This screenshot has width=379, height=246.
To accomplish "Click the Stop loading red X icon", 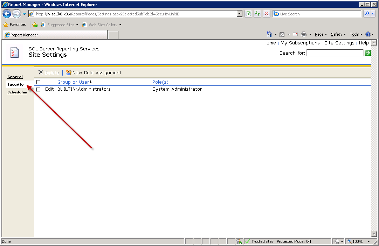I will tap(267, 14).
